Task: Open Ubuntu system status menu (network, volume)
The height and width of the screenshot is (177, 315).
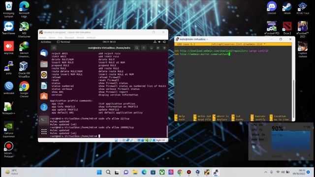Action: (159, 42)
